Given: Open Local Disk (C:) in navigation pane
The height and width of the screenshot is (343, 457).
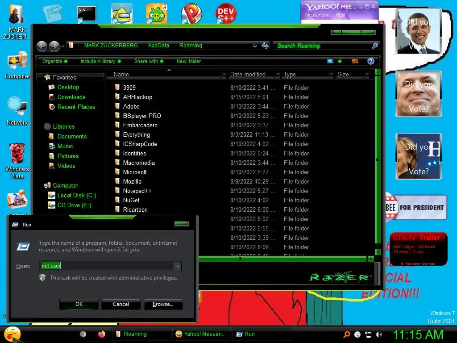Looking at the screenshot, I should click(72, 196).
